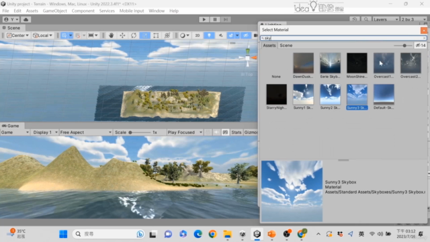Close the Select Material window
Viewport: 430px width, 242px height.
[x=424, y=30]
